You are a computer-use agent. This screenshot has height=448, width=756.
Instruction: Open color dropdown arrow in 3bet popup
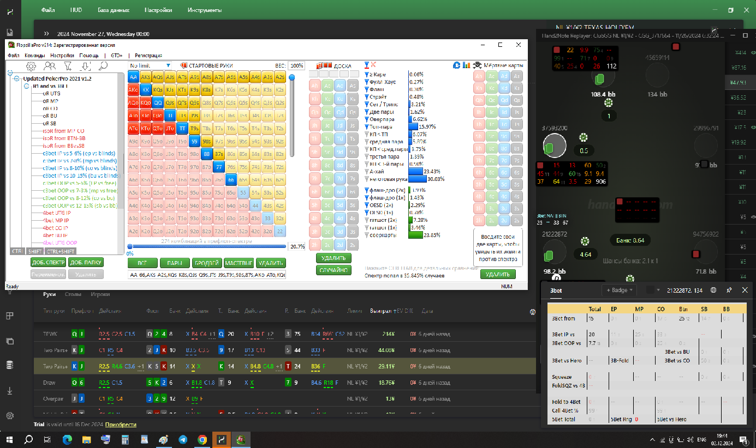tap(658, 290)
